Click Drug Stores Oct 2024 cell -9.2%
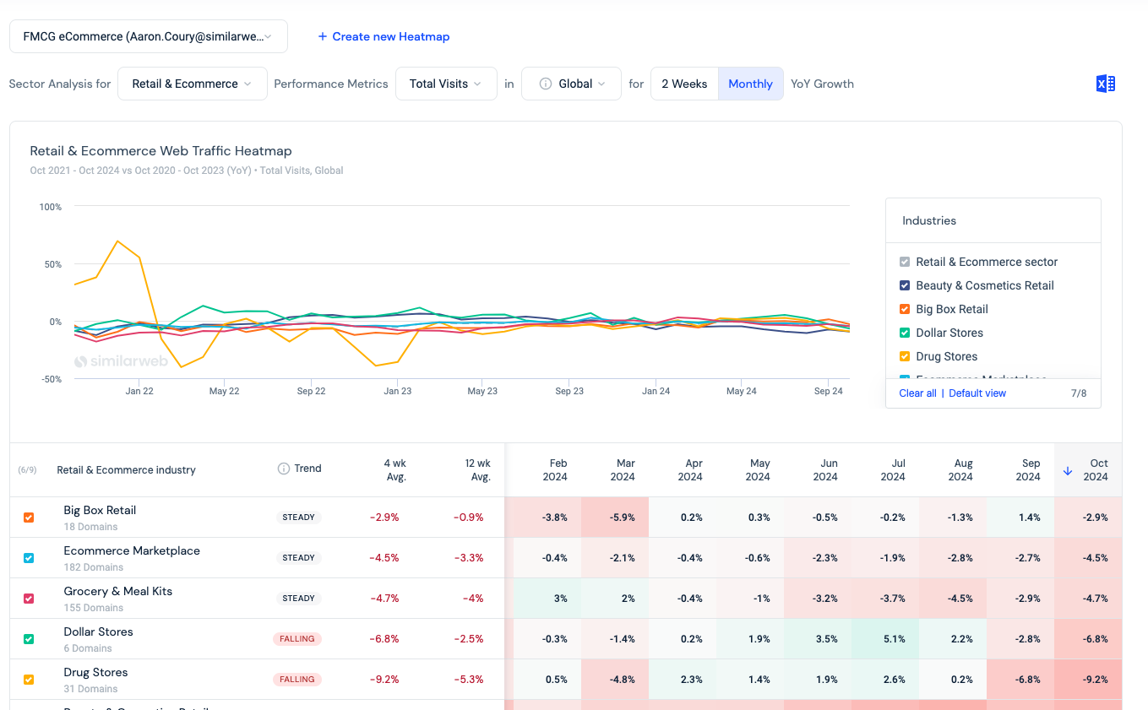 1088,680
